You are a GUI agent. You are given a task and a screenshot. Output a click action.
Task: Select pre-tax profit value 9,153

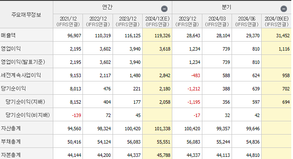76,75
